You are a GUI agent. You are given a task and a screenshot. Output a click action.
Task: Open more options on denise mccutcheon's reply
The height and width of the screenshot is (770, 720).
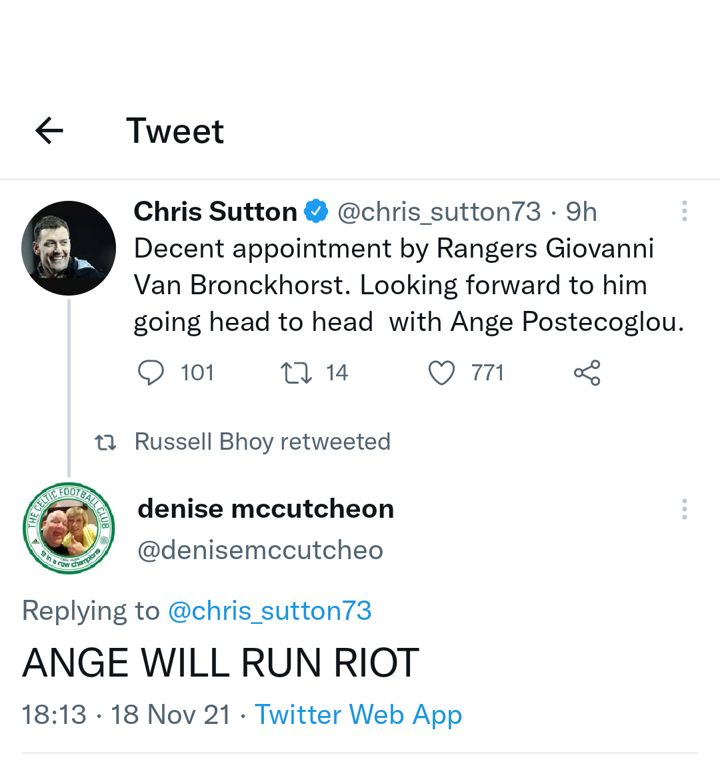(684, 509)
